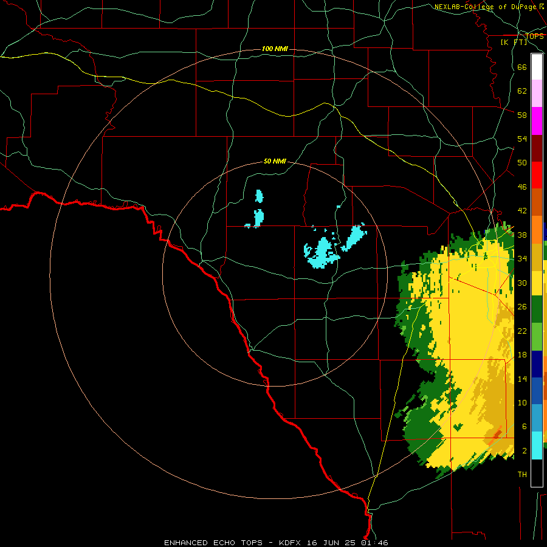Click the legend value 14

point(522,379)
